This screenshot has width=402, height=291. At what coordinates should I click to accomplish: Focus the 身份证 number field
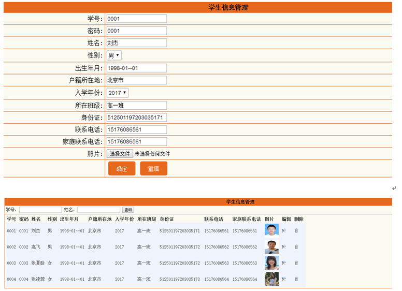(x=137, y=118)
